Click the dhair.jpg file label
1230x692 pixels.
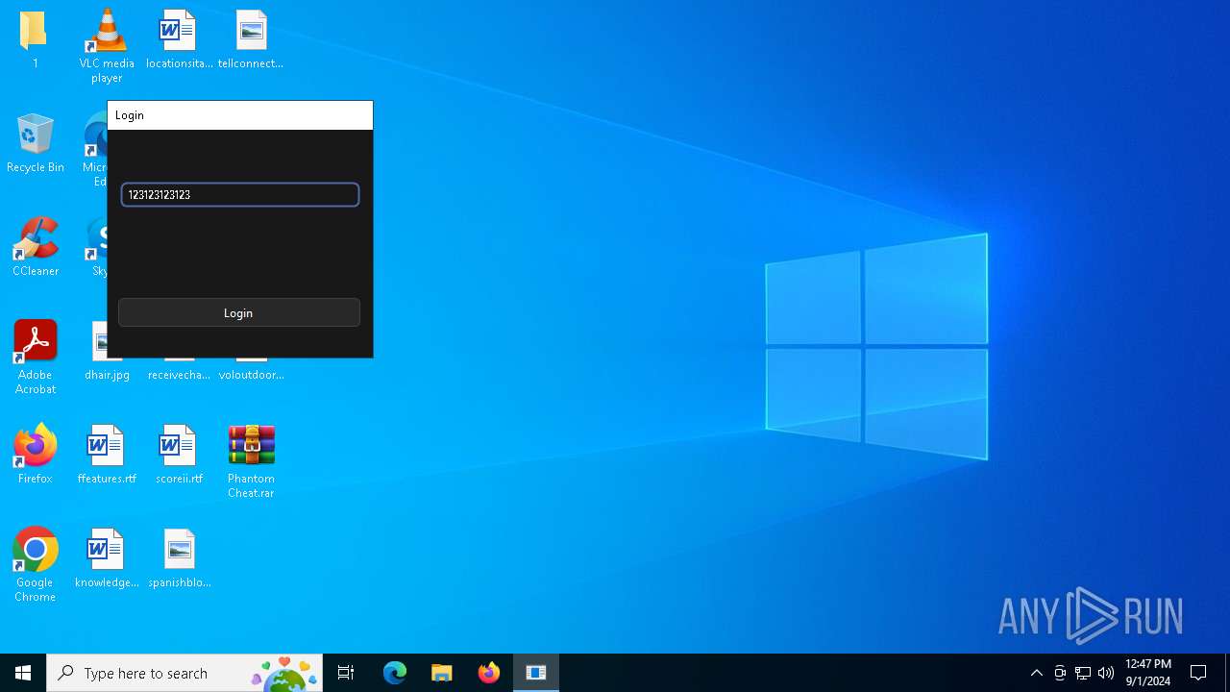click(x=107, y=375)
